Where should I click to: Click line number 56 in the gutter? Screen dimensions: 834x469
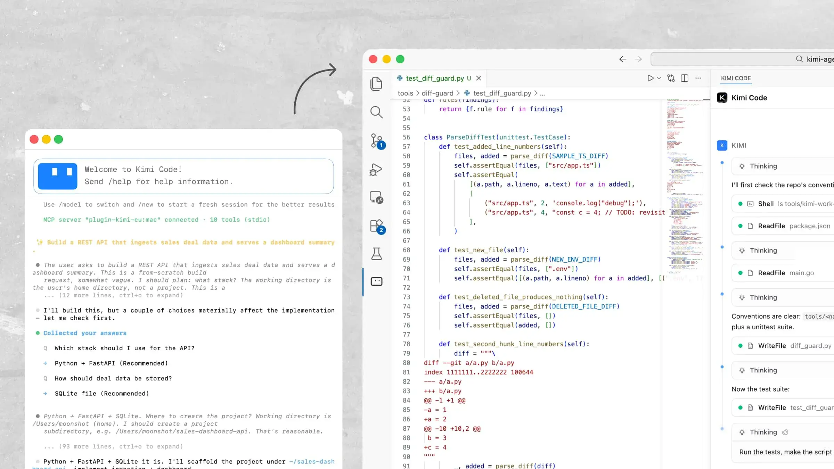[406, 137]
